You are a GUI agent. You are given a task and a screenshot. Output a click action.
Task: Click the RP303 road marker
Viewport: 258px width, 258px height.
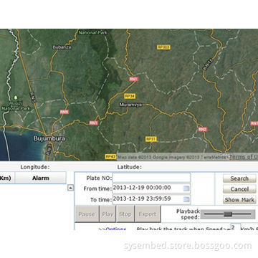(x=163, y=47)
